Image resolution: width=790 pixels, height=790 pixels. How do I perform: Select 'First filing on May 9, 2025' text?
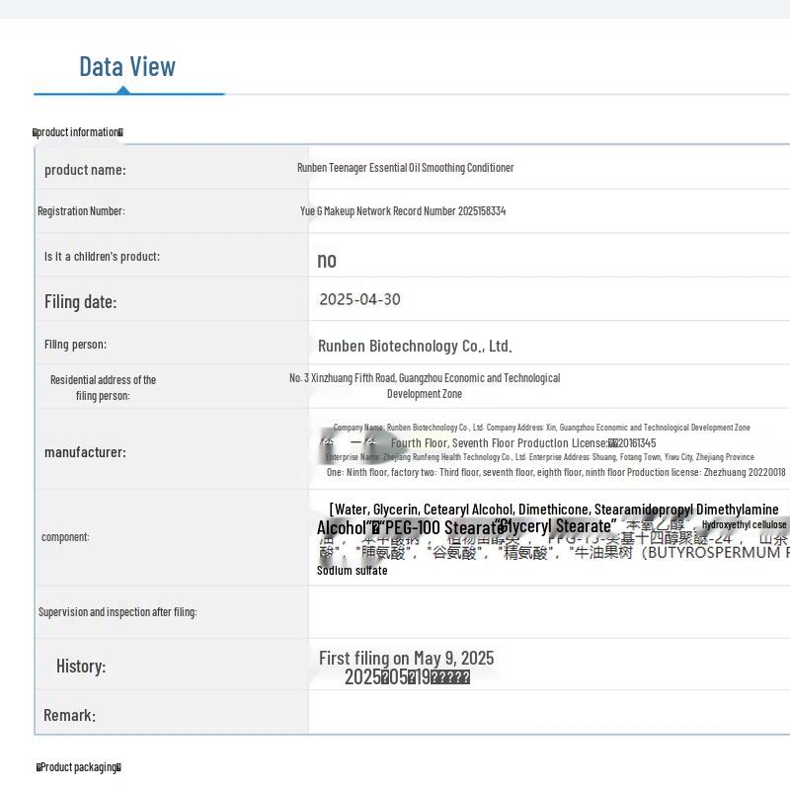click(407, 658)
